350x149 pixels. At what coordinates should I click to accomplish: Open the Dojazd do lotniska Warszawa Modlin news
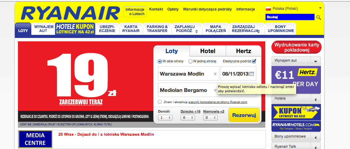[x=106, y=135]
